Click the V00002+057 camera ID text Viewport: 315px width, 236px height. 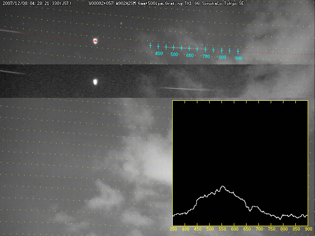(x=101, y=3)
